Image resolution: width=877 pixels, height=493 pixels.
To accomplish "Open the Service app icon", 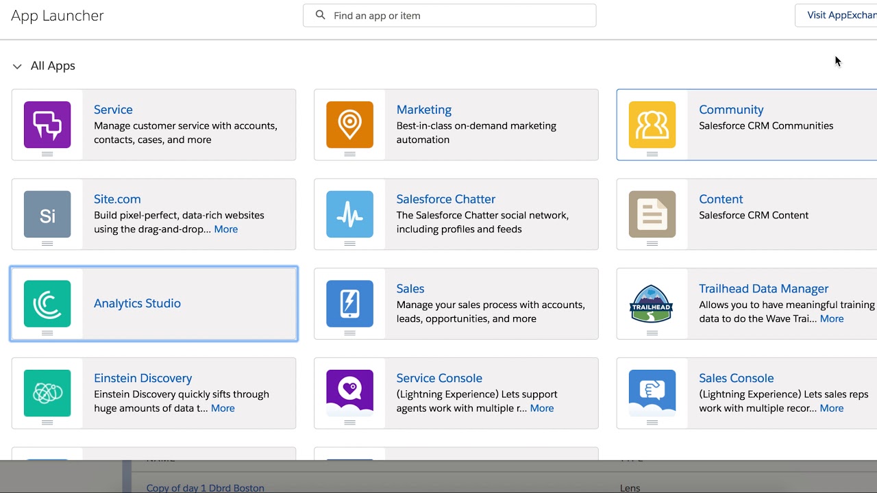I will (x=47, y=125).
